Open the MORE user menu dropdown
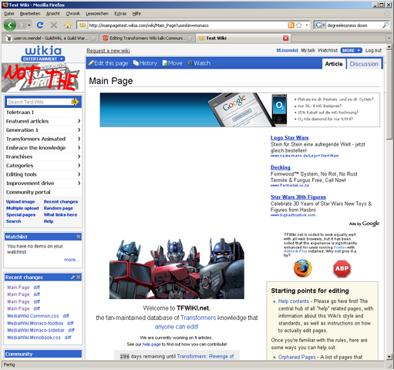The height and width of the screenshot is (370, 394). coord(351,50)
